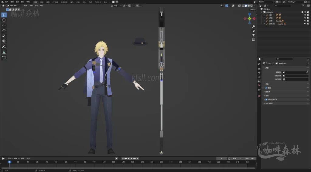This screenshot has height=172, width=311.
Task: Open the 编辑 Edit menu
Action: 12,2
